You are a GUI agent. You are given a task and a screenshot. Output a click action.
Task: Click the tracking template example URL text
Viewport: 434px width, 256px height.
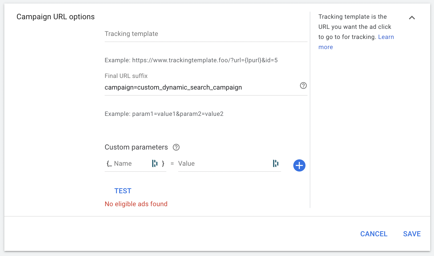point(191,60)
